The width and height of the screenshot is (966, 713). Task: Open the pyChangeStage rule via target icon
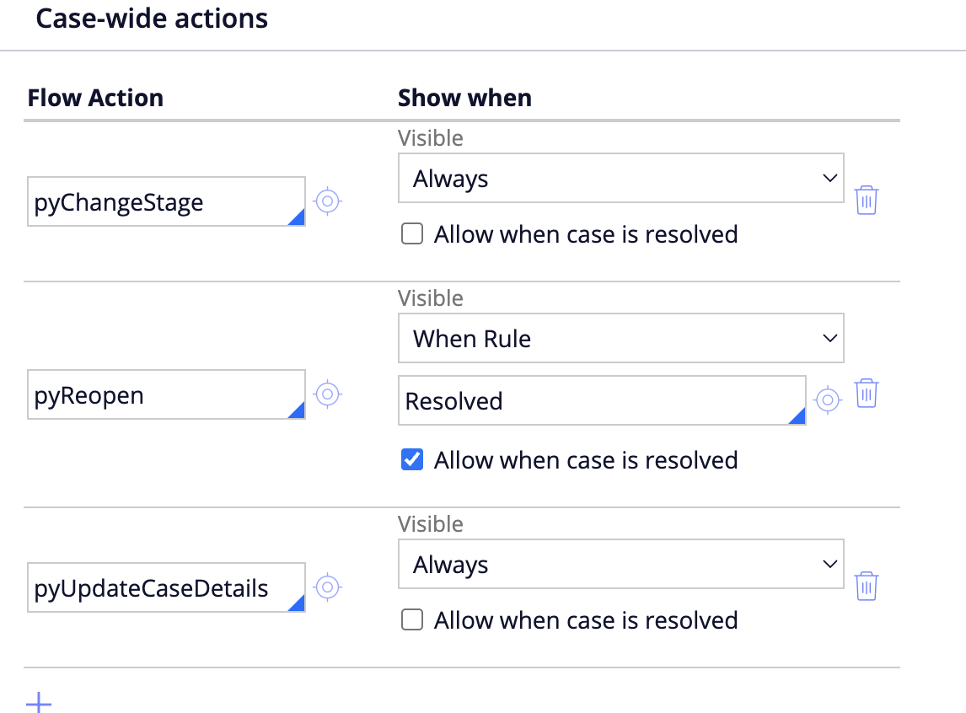coord(328,201)
